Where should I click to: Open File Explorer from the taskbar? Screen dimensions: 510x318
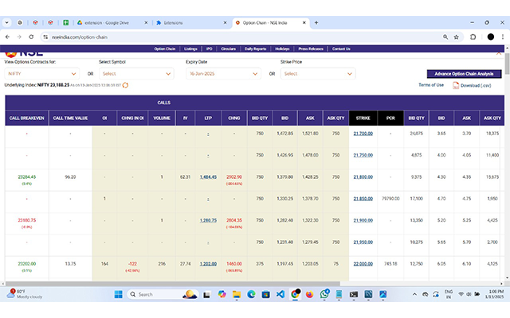[237, 294]
